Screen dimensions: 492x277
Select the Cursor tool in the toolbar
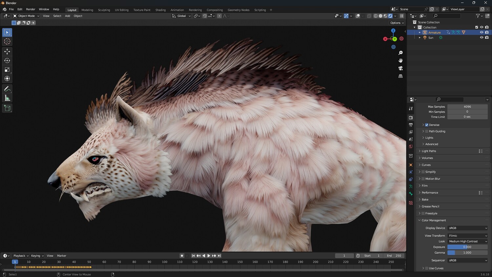tap(7, 41)
